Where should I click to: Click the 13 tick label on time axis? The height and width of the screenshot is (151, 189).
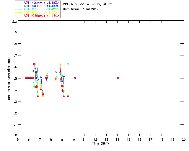click(x=106, y=139)
